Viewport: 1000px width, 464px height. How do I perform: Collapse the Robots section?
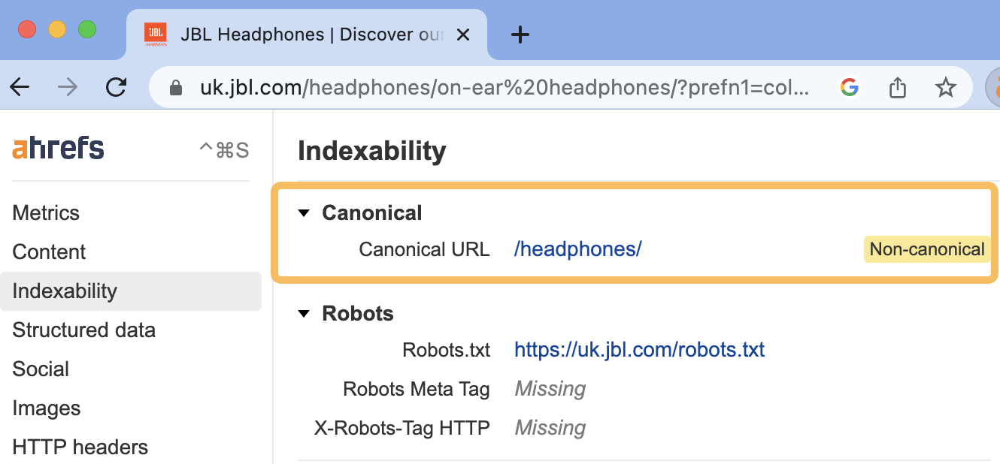(x=303, y=314)
